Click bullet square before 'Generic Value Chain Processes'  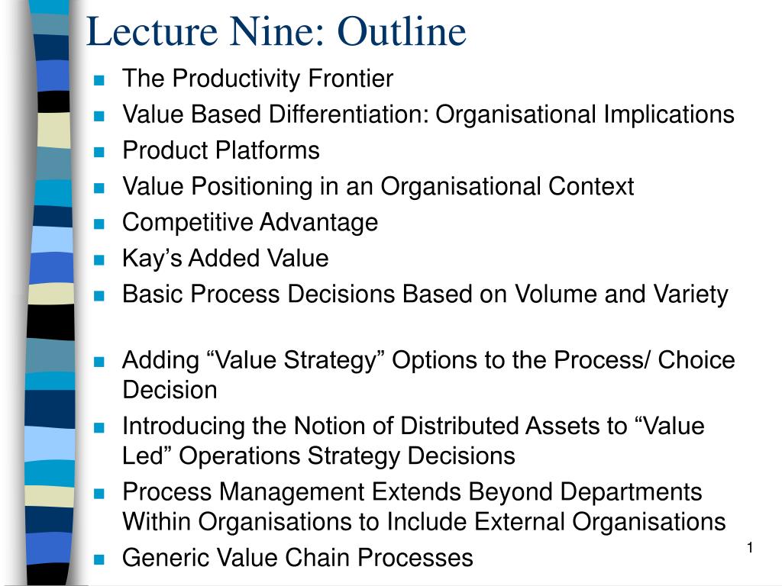click(99, 559)
